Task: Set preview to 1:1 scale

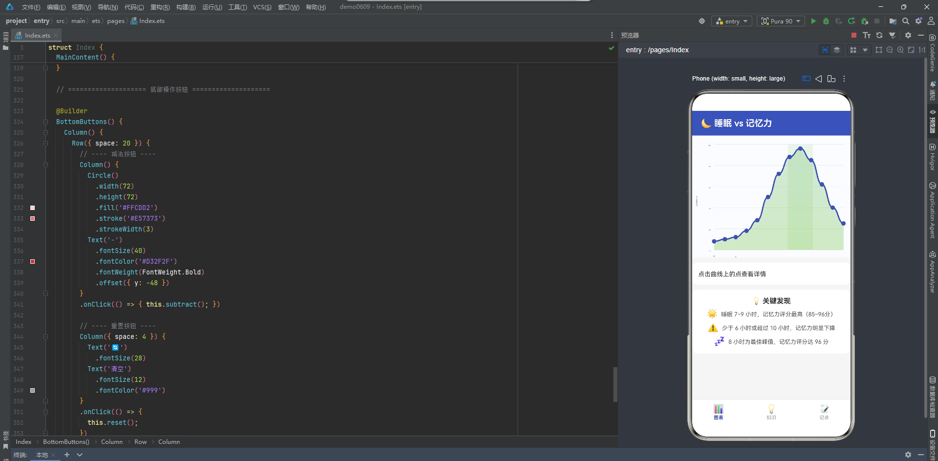Action: coord(922,50)
